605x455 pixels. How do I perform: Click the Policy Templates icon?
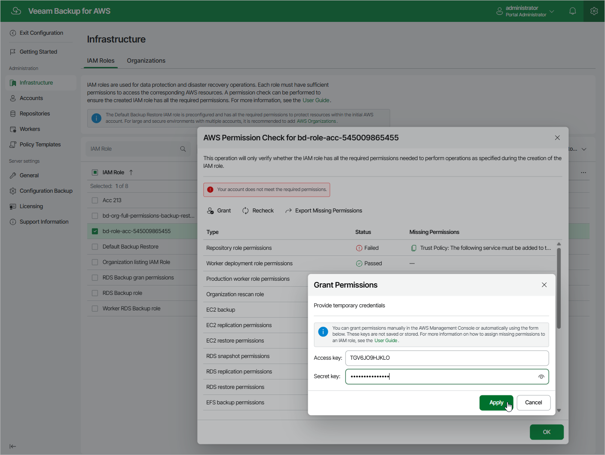click(x=13, y=145)
